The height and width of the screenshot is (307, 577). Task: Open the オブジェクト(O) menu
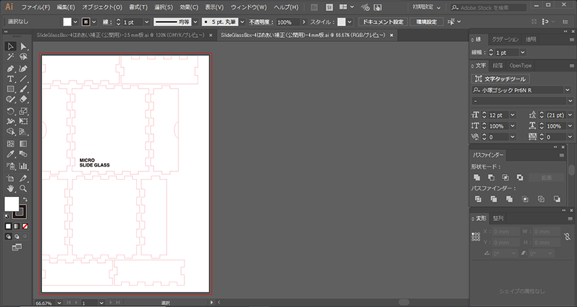pyautogui.click(x=101, y=7)
